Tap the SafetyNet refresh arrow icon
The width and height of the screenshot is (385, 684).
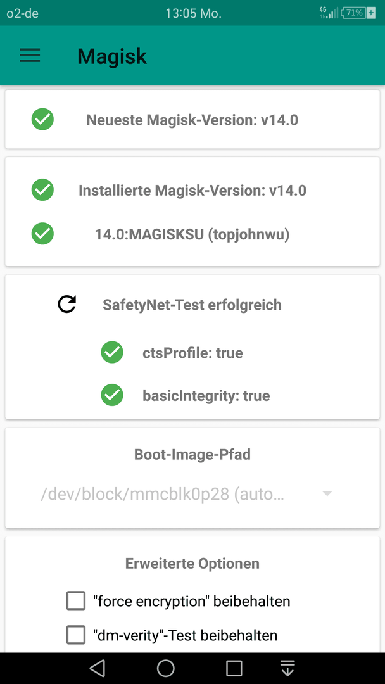[67, 305]
